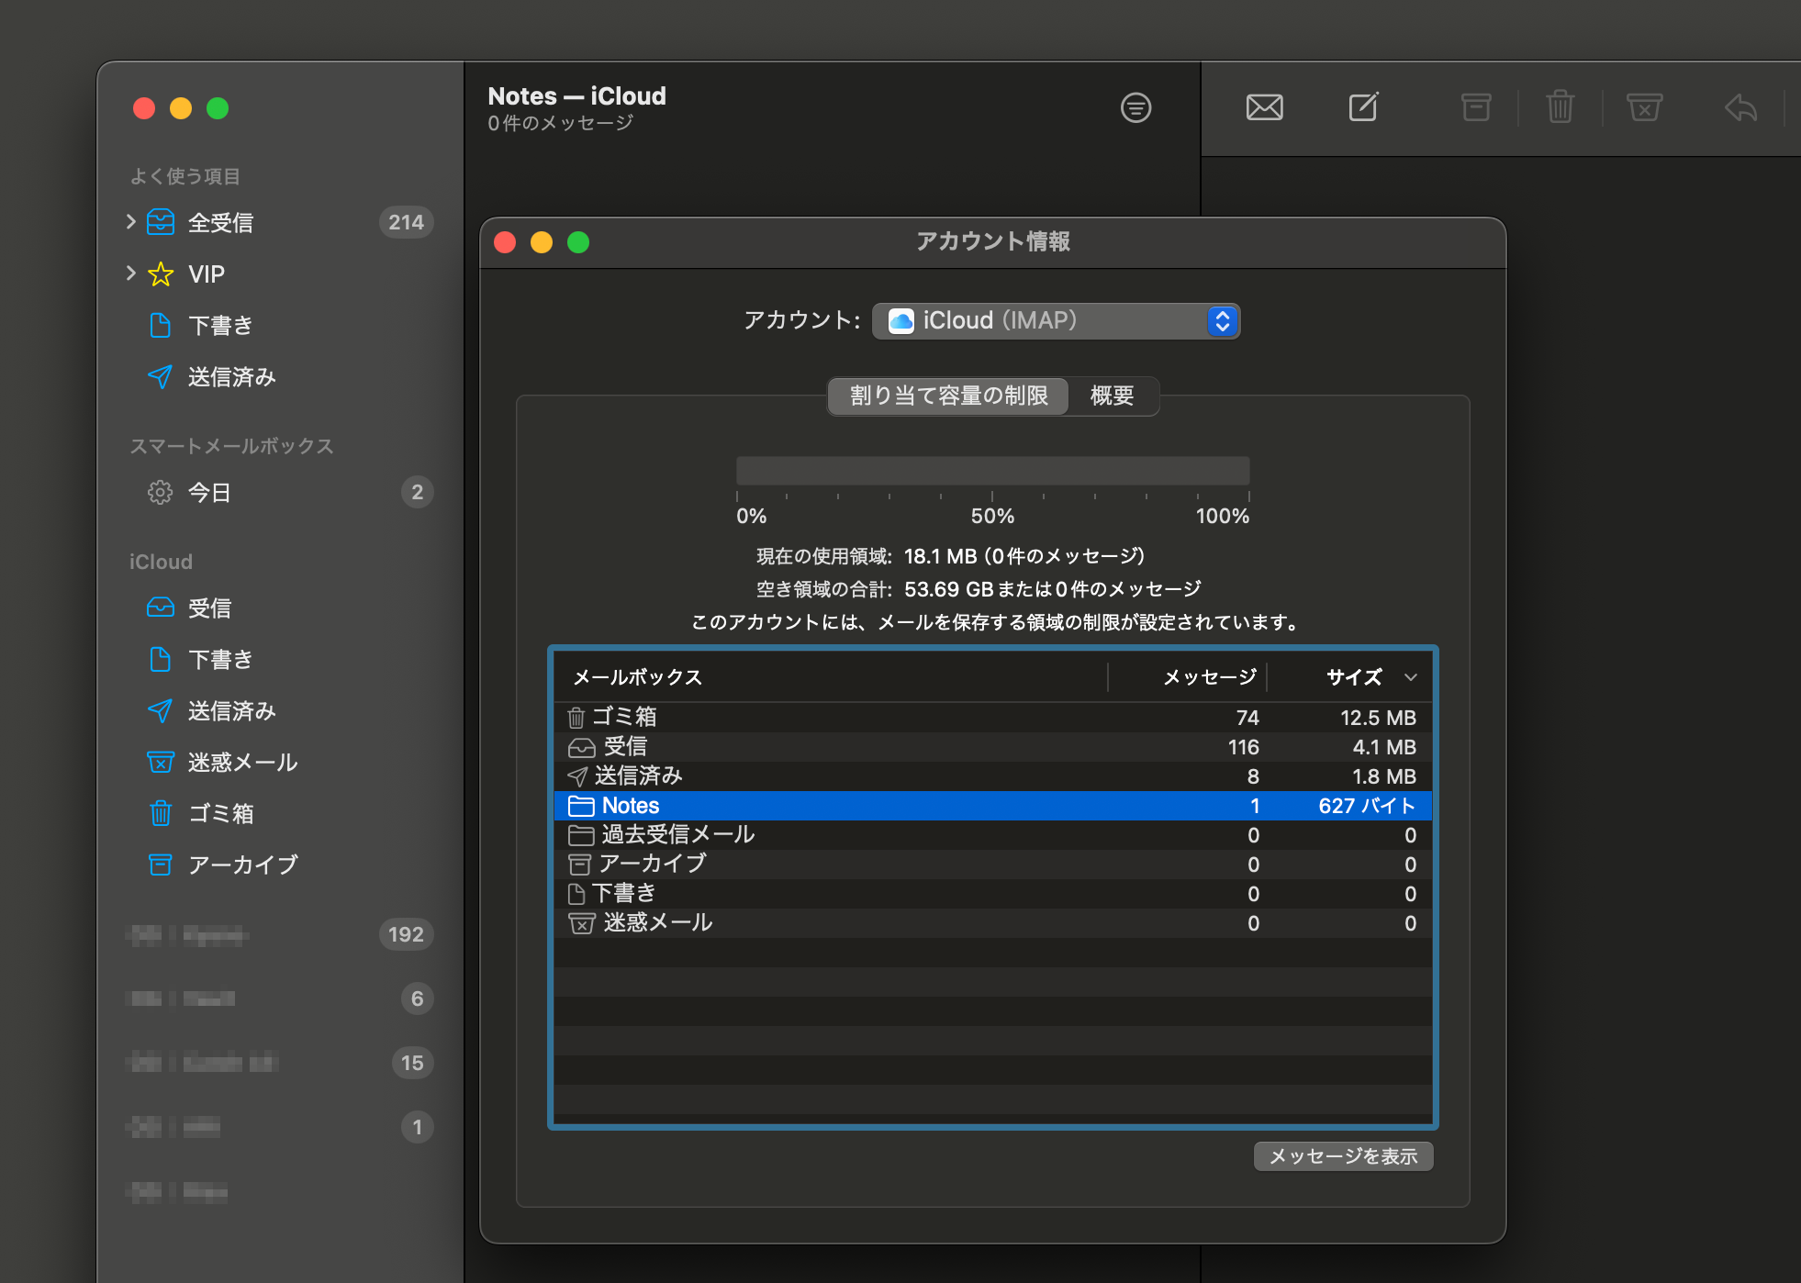Click the message filter icon
The width and height of the screenshot is (1801, 1283).
1135,107
